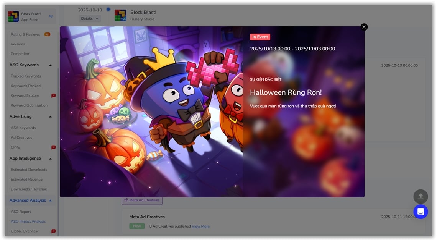Collapse the Advertising section
437x241 pixels.
pyautogui.click(x=50, y=117)
